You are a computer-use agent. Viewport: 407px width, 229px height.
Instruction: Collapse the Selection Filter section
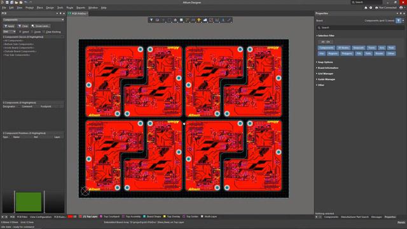(326, 36)
